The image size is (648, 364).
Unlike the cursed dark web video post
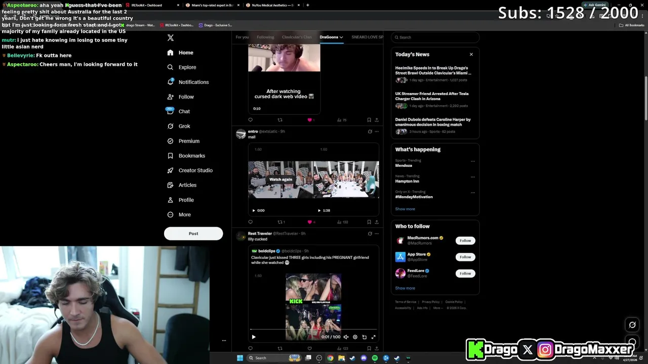(310, 120)
